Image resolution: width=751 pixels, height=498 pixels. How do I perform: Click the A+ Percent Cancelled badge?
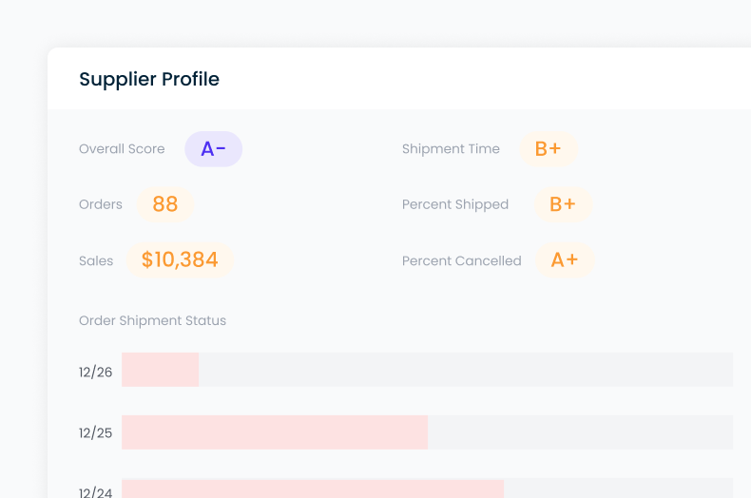(x=565, y=259)
